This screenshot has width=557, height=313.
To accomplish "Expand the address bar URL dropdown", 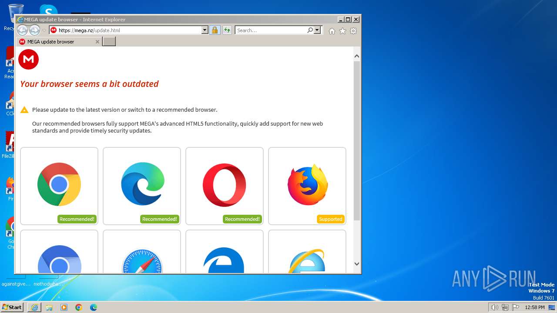I will coord(205,30).
